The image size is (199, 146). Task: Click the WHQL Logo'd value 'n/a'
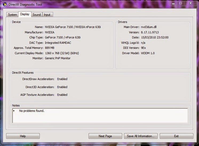coord(143,43)
